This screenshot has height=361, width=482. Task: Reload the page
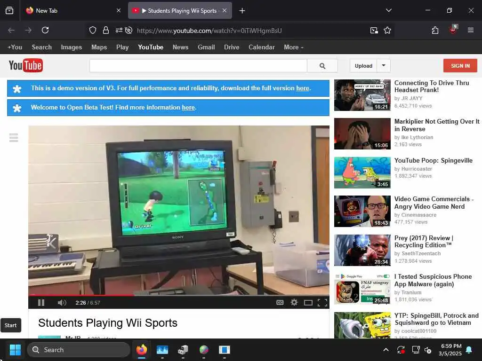point(45,30)
